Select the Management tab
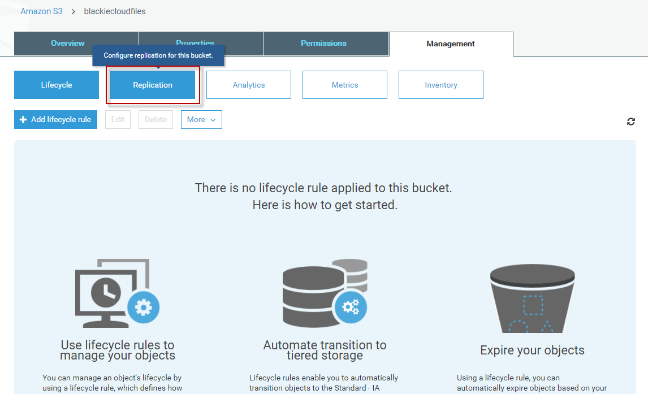648x394 pixels. pyautogui.click(x=451, y=44)
